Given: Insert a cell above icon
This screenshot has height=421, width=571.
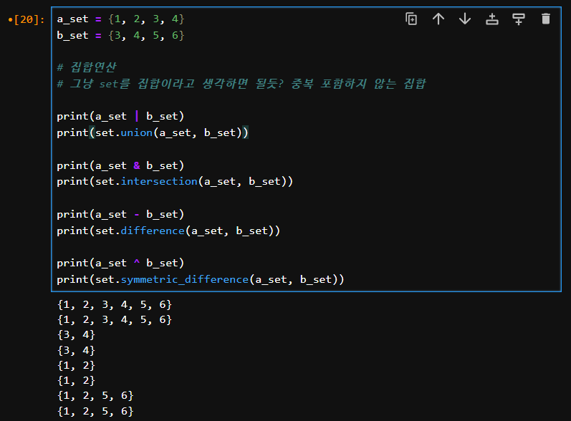Looking at the screenshot, I should (x=492, y=19).
